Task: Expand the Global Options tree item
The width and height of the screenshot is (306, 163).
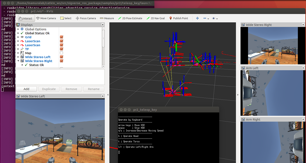Action: (18, 29)
